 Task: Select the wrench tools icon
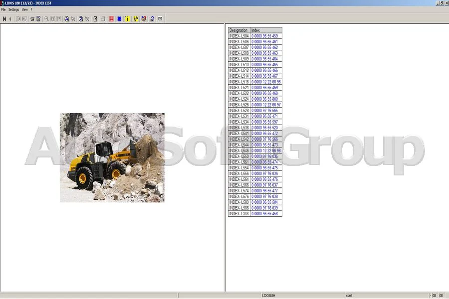tap(135, 18)
